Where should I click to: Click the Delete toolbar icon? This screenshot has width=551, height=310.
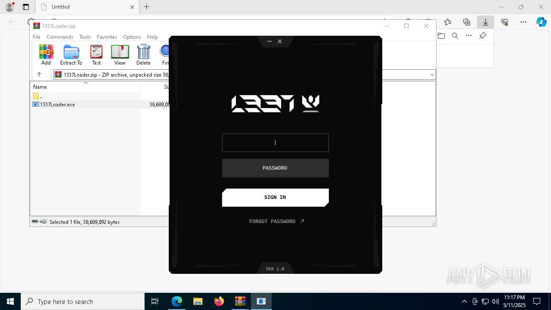tap(143, 55)
